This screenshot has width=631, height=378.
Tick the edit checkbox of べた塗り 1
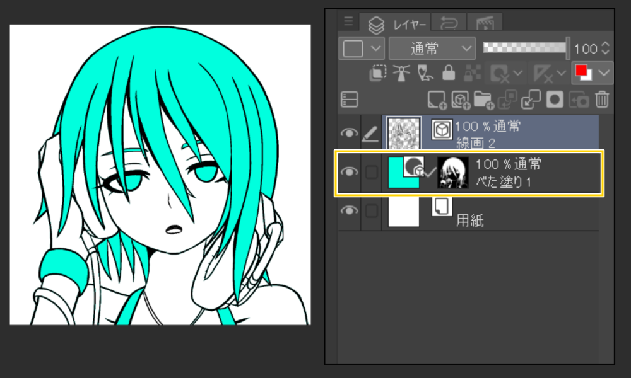(371, 173)
